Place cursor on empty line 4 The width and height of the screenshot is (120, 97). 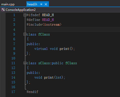pyautogui.click(x=73, y=29)
